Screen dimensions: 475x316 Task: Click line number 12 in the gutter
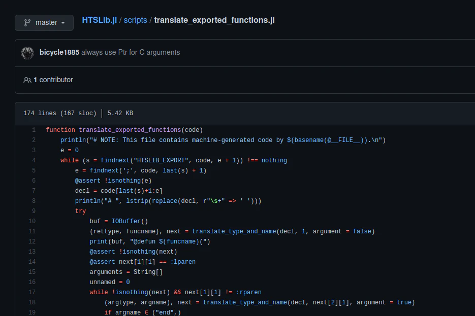pyautogui.click(x=32, y=241)
